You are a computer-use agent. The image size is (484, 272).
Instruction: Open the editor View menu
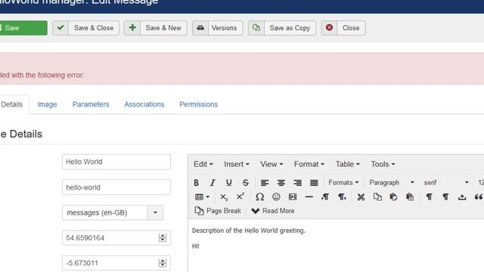pyautogui.click(x=271, y=164)
